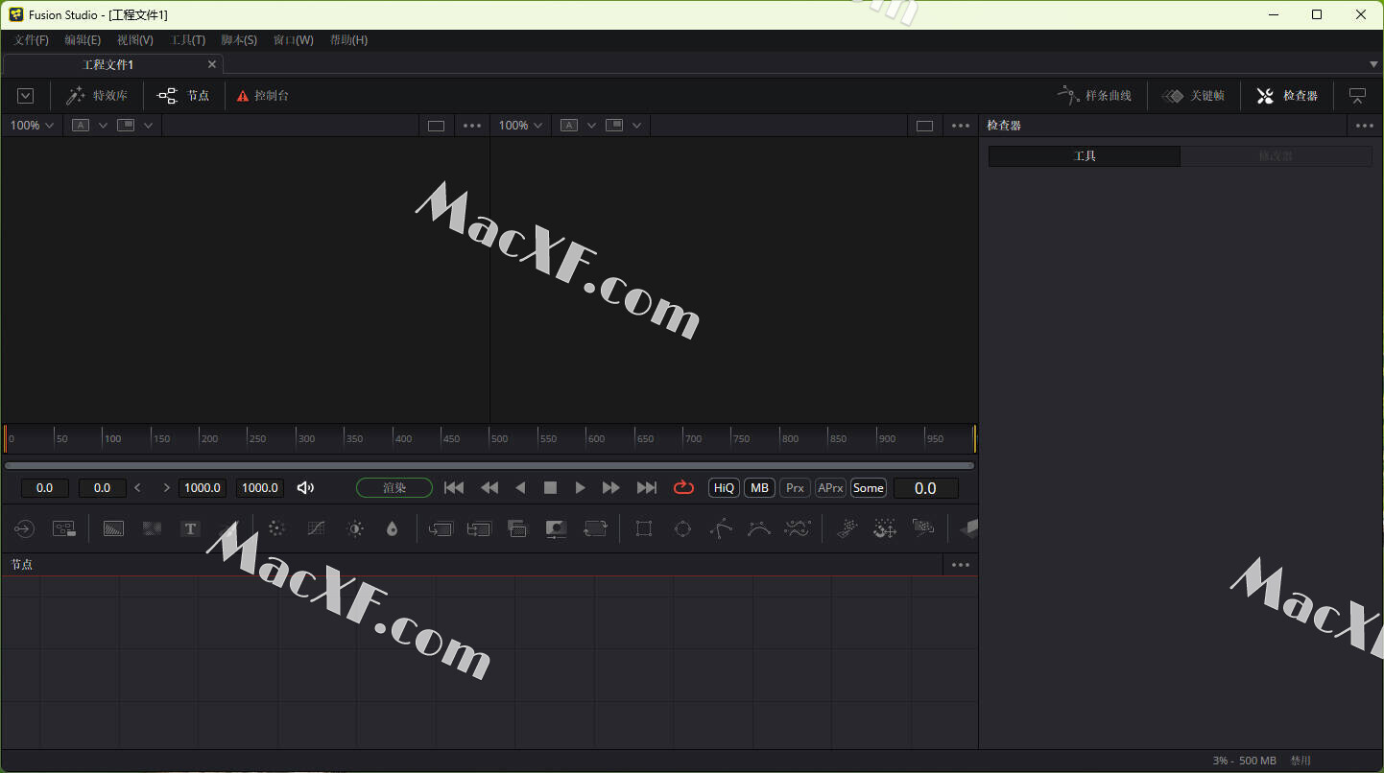Add a Color Corrector node (dotted circle icon)
Viewport: 1384px width, 773px height.
(276, 528)
